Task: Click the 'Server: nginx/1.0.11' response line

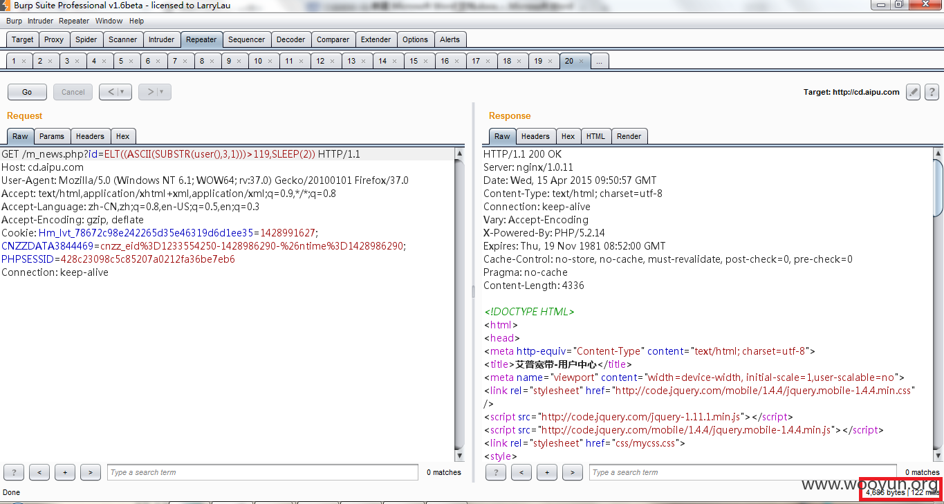Action: [528, 167]
